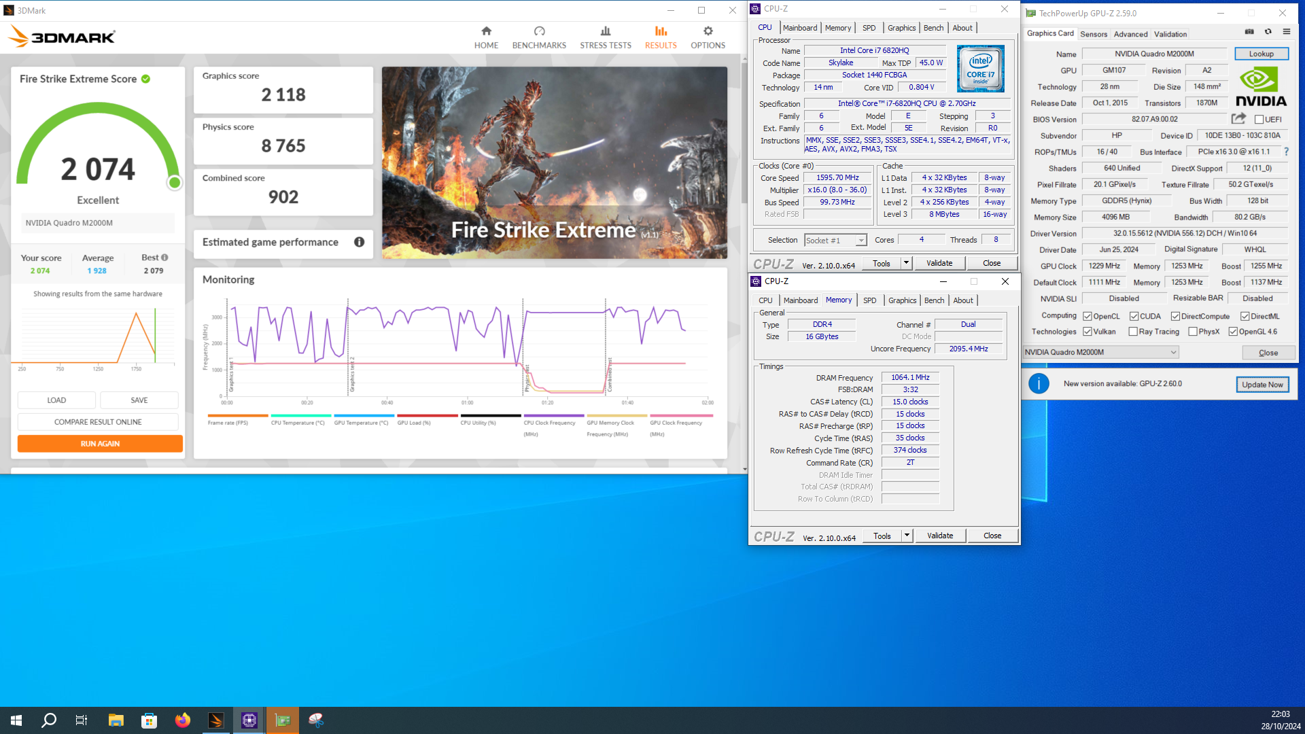Open the Validation tab in GPU-Z
1305x734 pixels.
1170,34
